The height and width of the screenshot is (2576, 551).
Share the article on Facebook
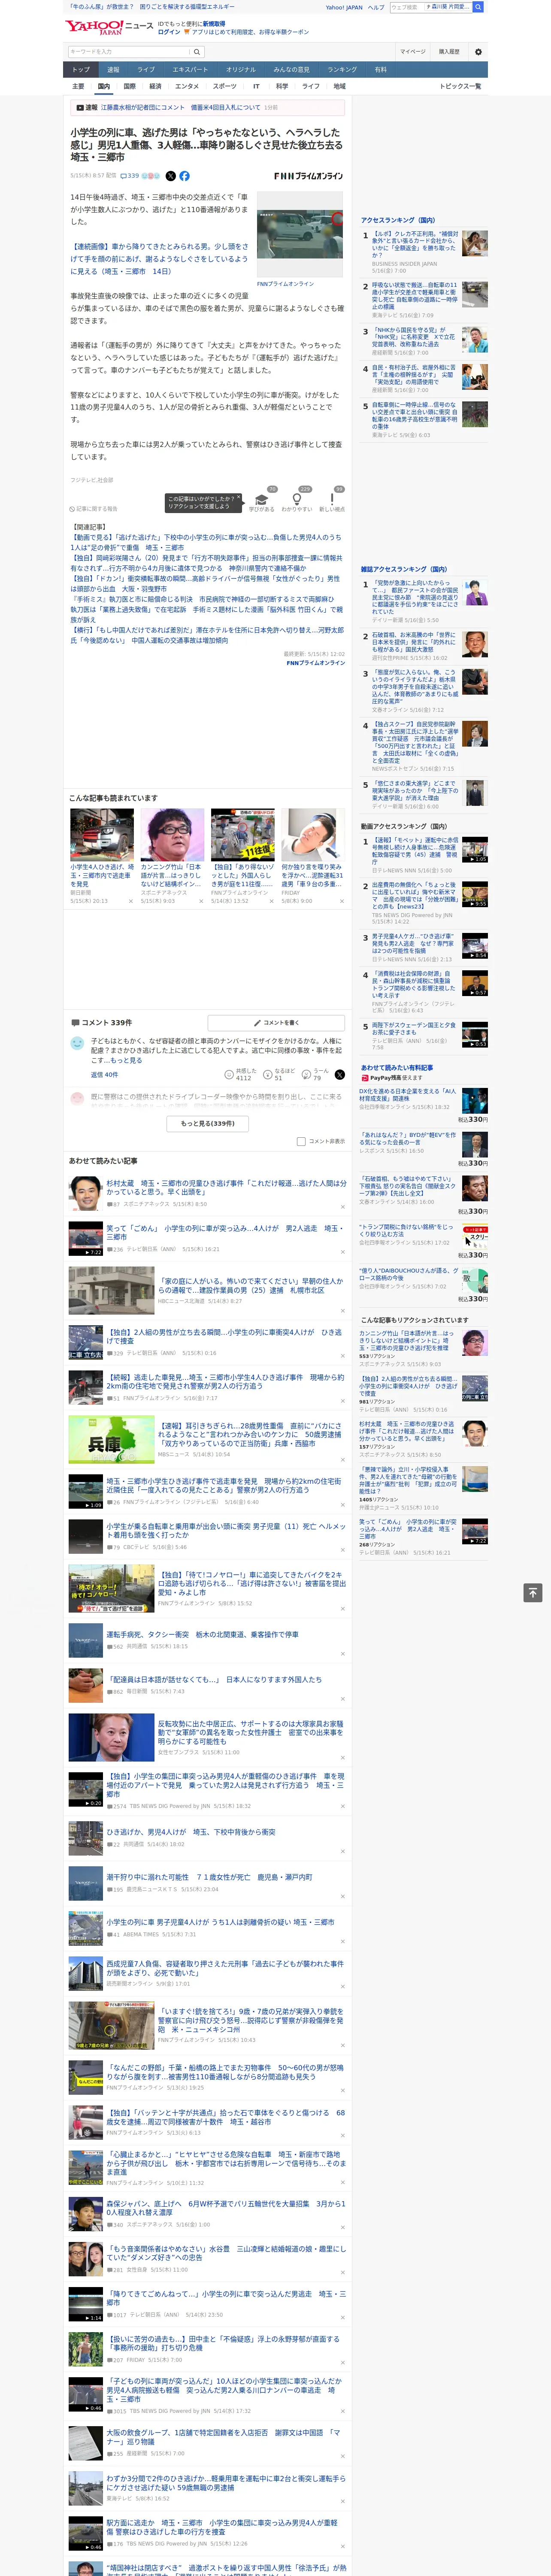click(x=184, y=176)
